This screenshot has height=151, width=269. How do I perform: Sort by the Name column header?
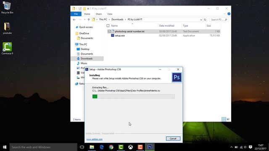(114, 26)
